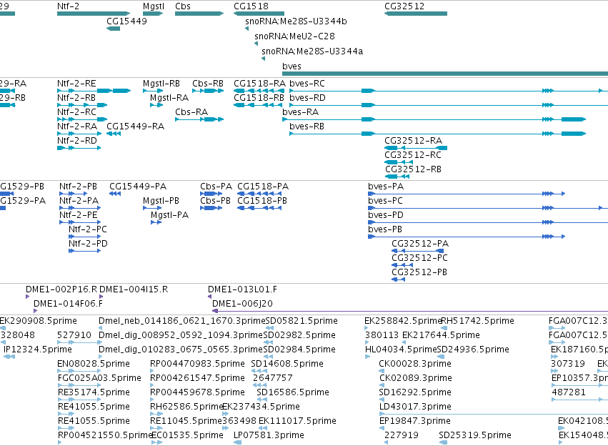Select the Ntf-2 gene label
Viewport: 608px width, 446px height.
click(68, 6)
